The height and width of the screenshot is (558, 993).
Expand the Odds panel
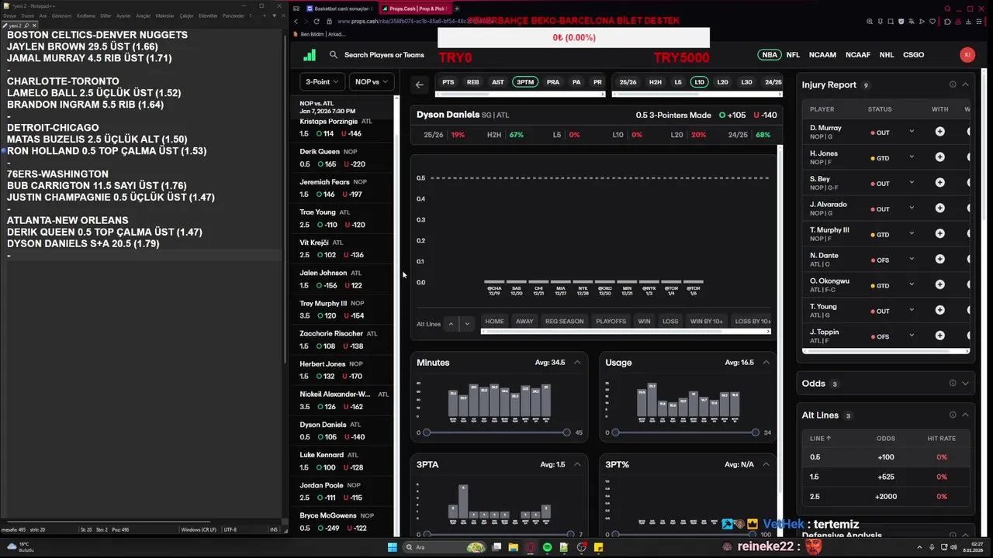click(x=965, y=383)
